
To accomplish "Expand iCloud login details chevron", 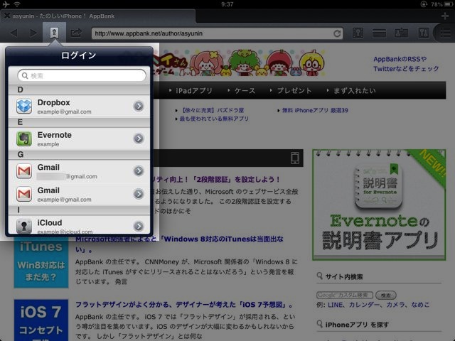I will [139, 226].
